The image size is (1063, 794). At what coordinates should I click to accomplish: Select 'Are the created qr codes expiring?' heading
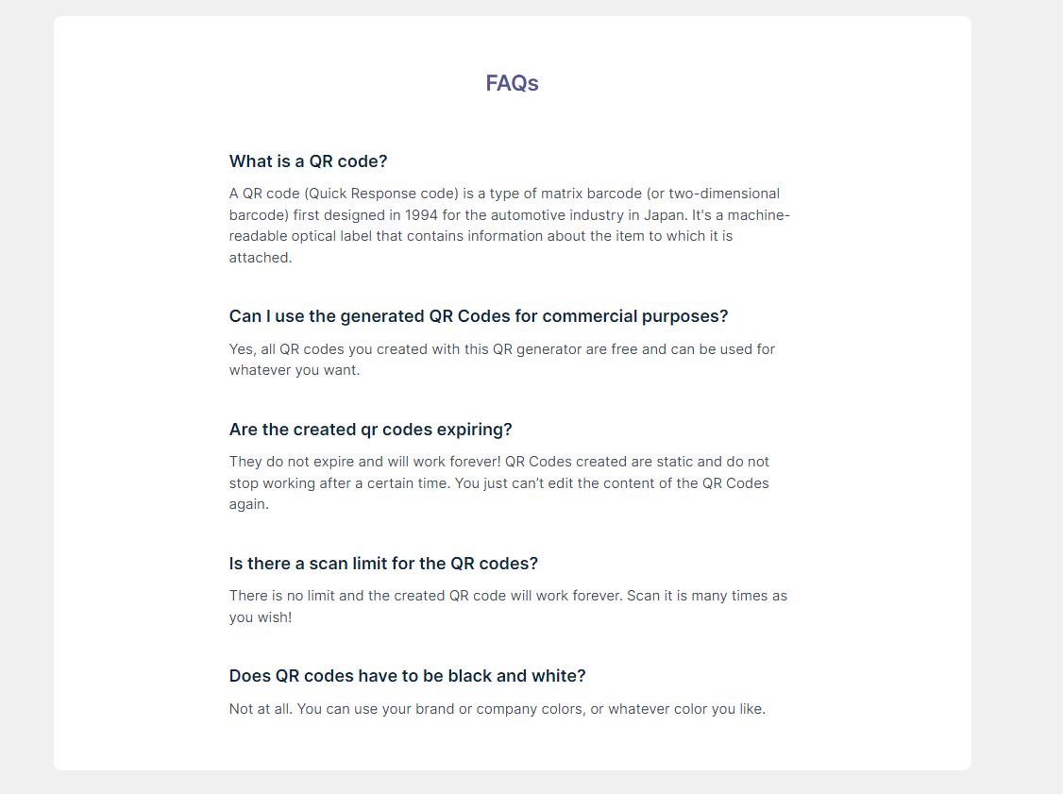pos(371,430)
